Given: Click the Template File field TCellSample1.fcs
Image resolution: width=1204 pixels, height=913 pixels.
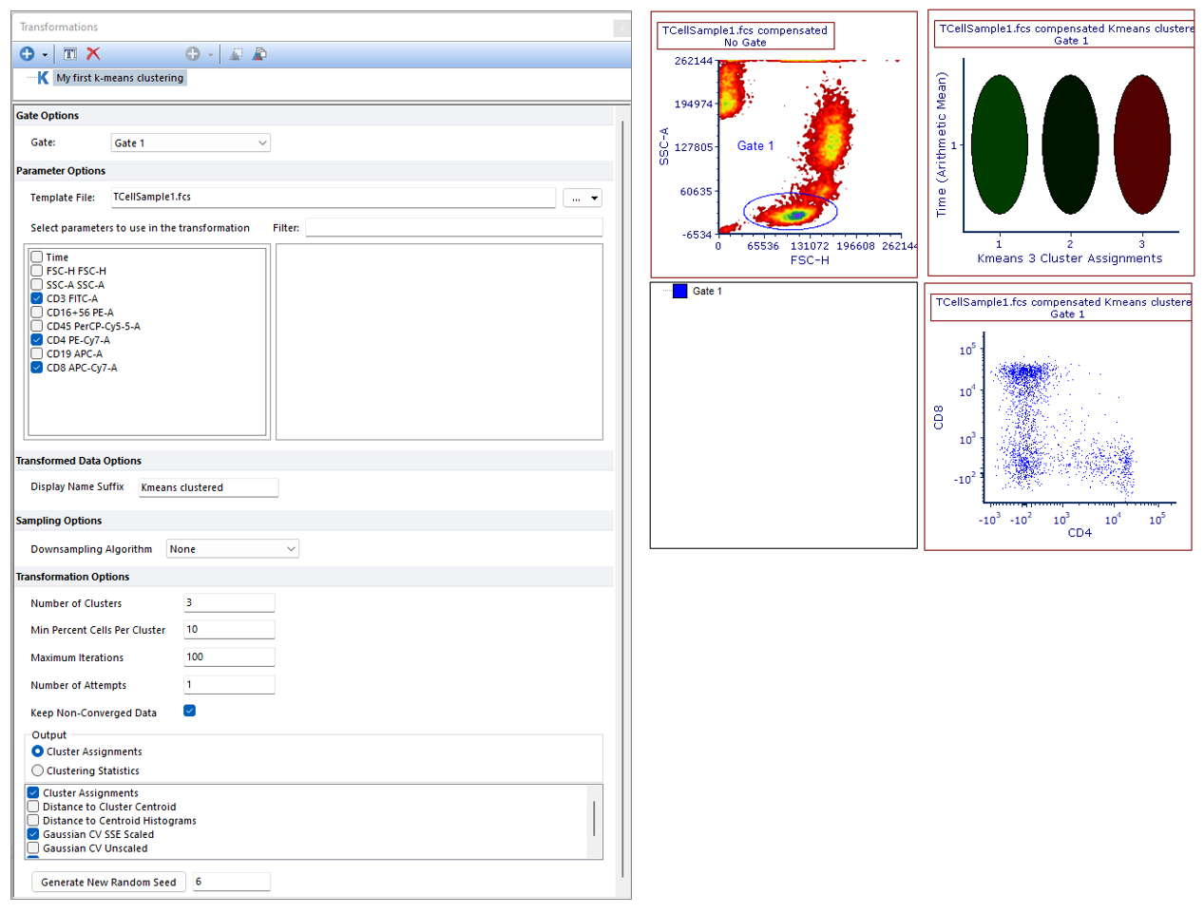Looking at the screenshot, I should tap(334, 197).
